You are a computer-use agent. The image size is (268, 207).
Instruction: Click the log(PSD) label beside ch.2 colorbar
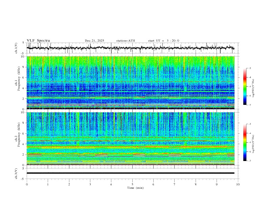(x=253, y=144)
